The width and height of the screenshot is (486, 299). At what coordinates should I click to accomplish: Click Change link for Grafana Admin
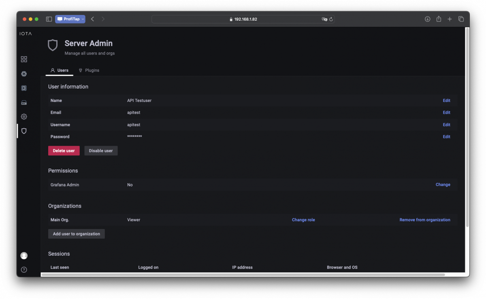(443, 184)
